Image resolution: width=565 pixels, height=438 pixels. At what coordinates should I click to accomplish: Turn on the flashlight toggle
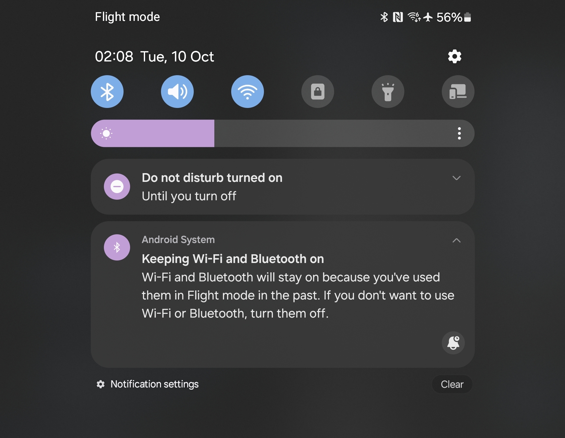click(388, 92)
